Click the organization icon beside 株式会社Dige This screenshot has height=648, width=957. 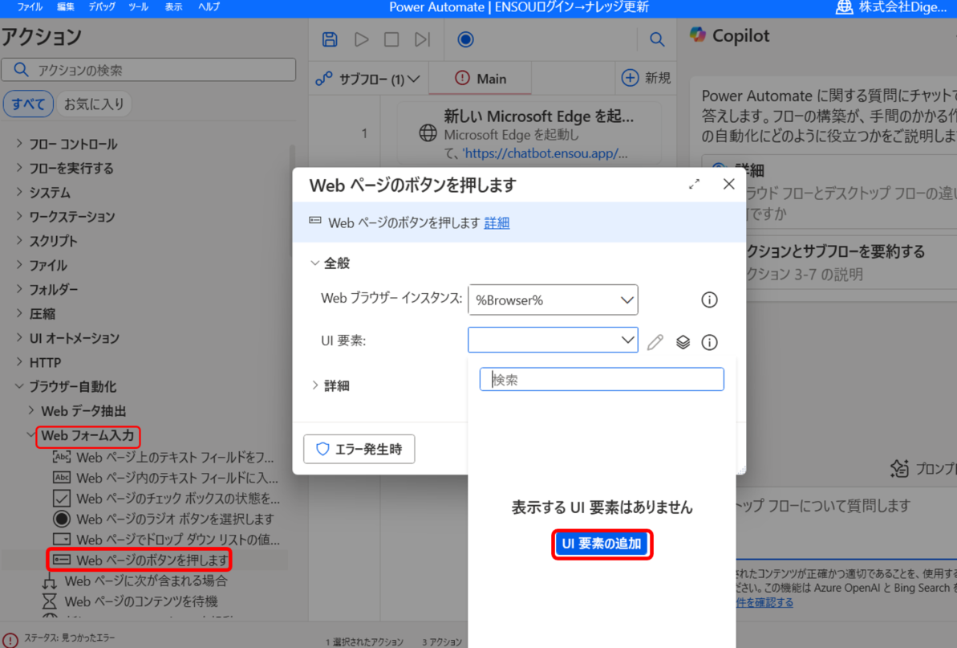(844, 7)
